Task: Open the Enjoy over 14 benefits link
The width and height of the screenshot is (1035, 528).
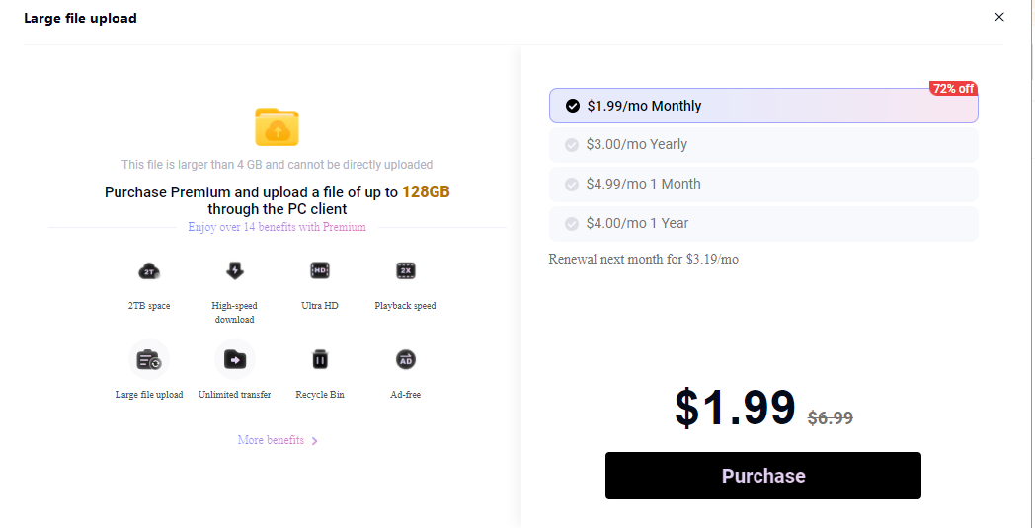Action: click(277, 227)
